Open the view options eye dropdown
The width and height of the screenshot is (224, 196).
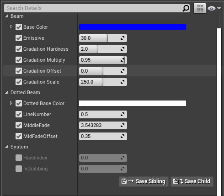click(214, 8)
